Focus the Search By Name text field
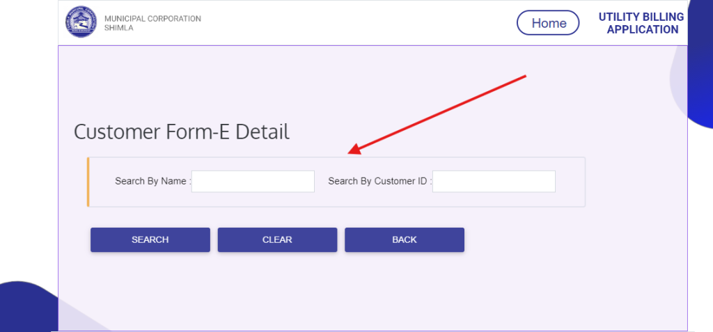The height and width of the screenshot is (332, 713). [253, 182]
